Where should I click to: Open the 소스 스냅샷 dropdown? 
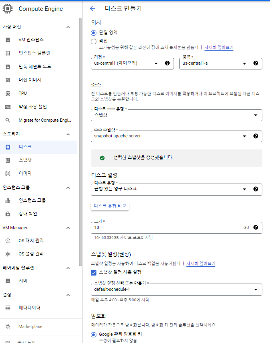176,136
